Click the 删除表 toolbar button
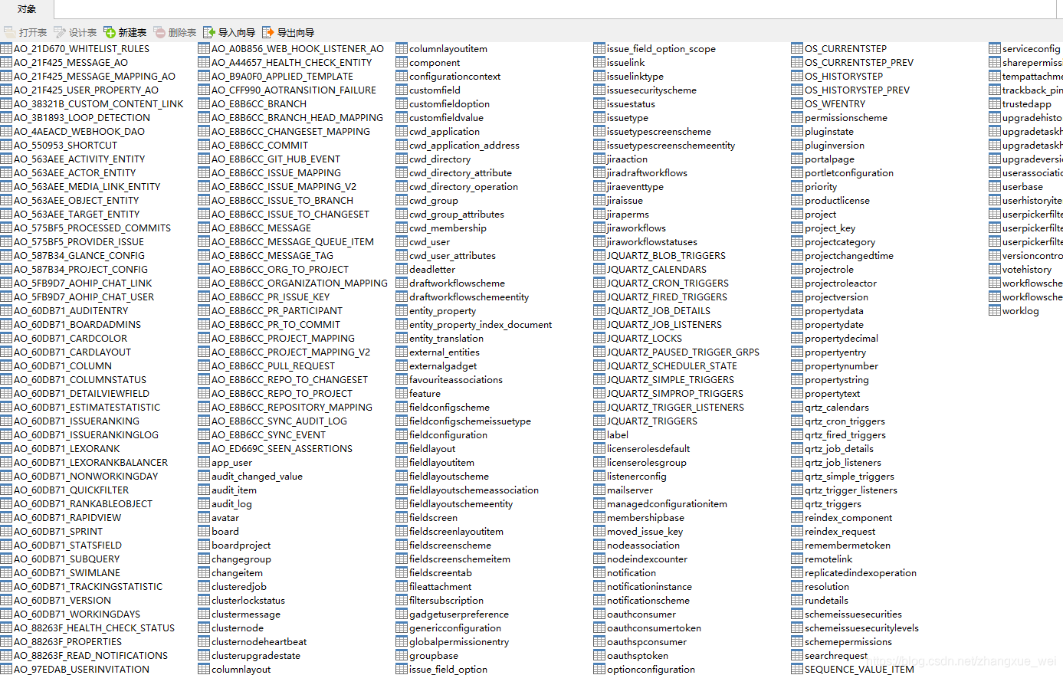The height and width of the screenshot is (675, 1063). pyautogui.click(x=175, y=32)
